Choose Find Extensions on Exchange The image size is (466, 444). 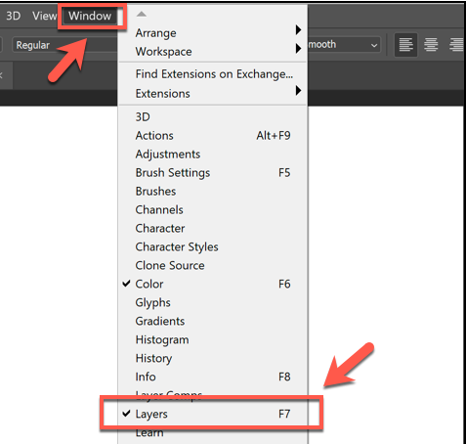pos(213,74)
